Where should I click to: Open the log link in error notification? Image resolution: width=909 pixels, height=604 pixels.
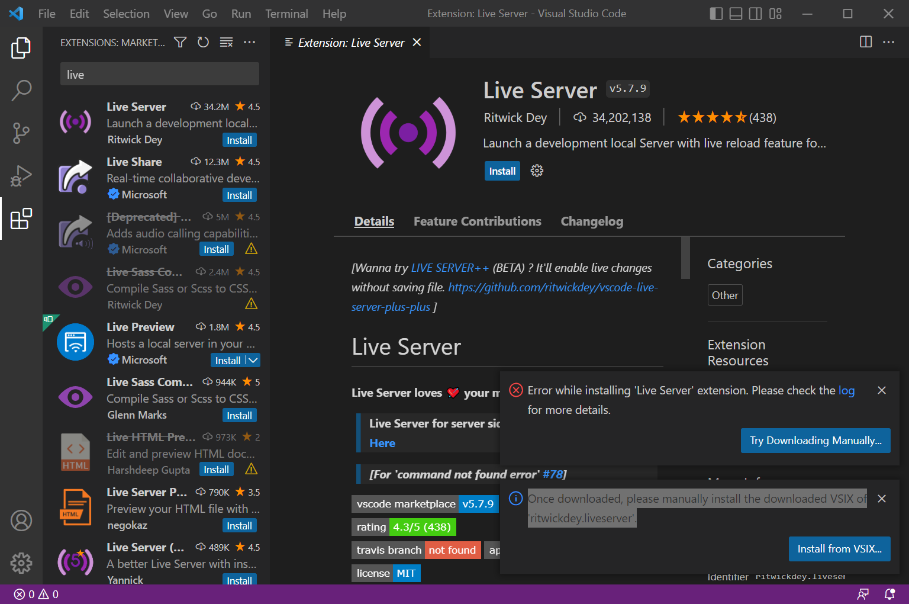click(x=846, y=390)
